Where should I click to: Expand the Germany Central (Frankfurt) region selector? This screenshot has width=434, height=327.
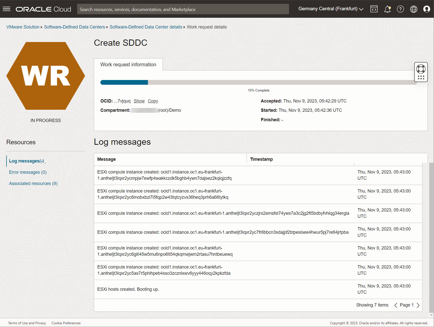(331, 9)
